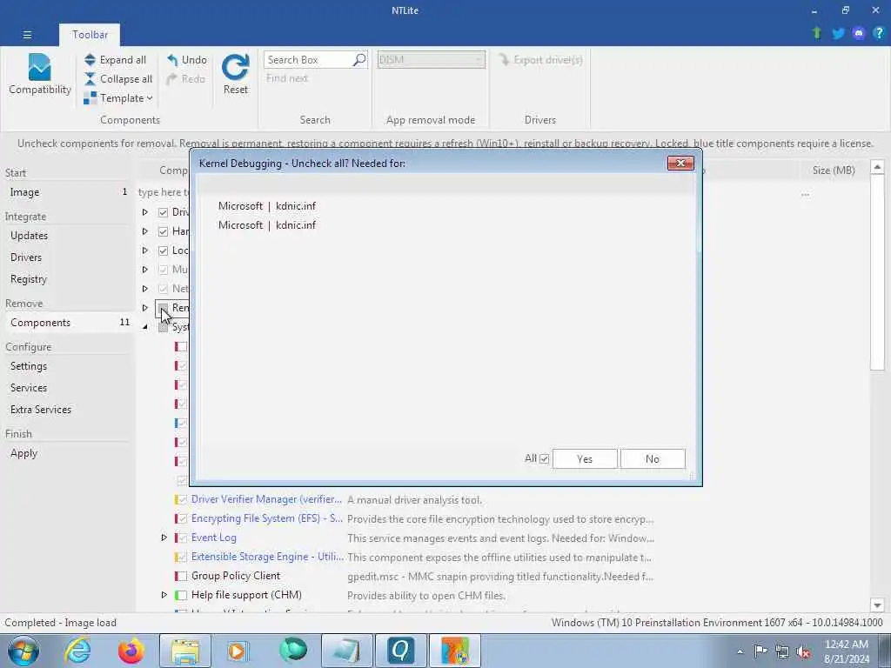Image resolution: width=891 pixels, height=668 pixels.
Task: Open the Q application taskbar icon
Action: coord(400,651)
